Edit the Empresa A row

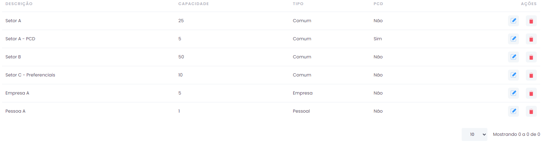[513, 93]
